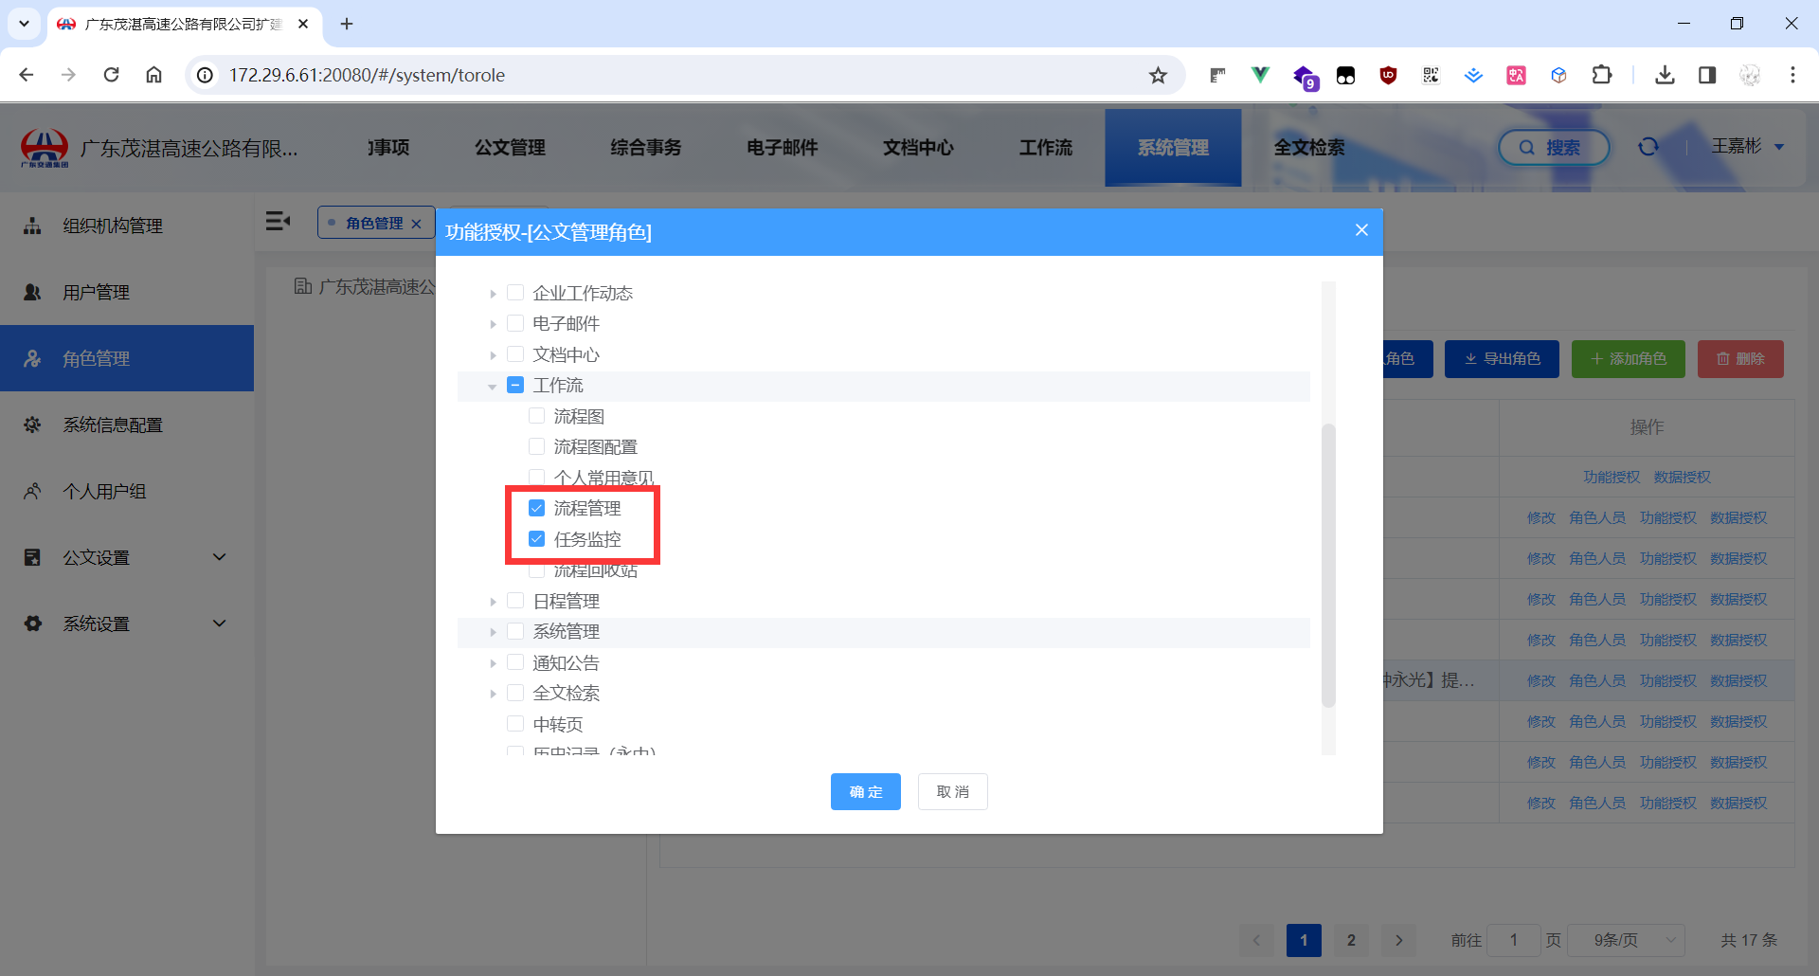1819x976 pixels.
Task: Expand the 全文检索 tree node
Action: (493, 694)
